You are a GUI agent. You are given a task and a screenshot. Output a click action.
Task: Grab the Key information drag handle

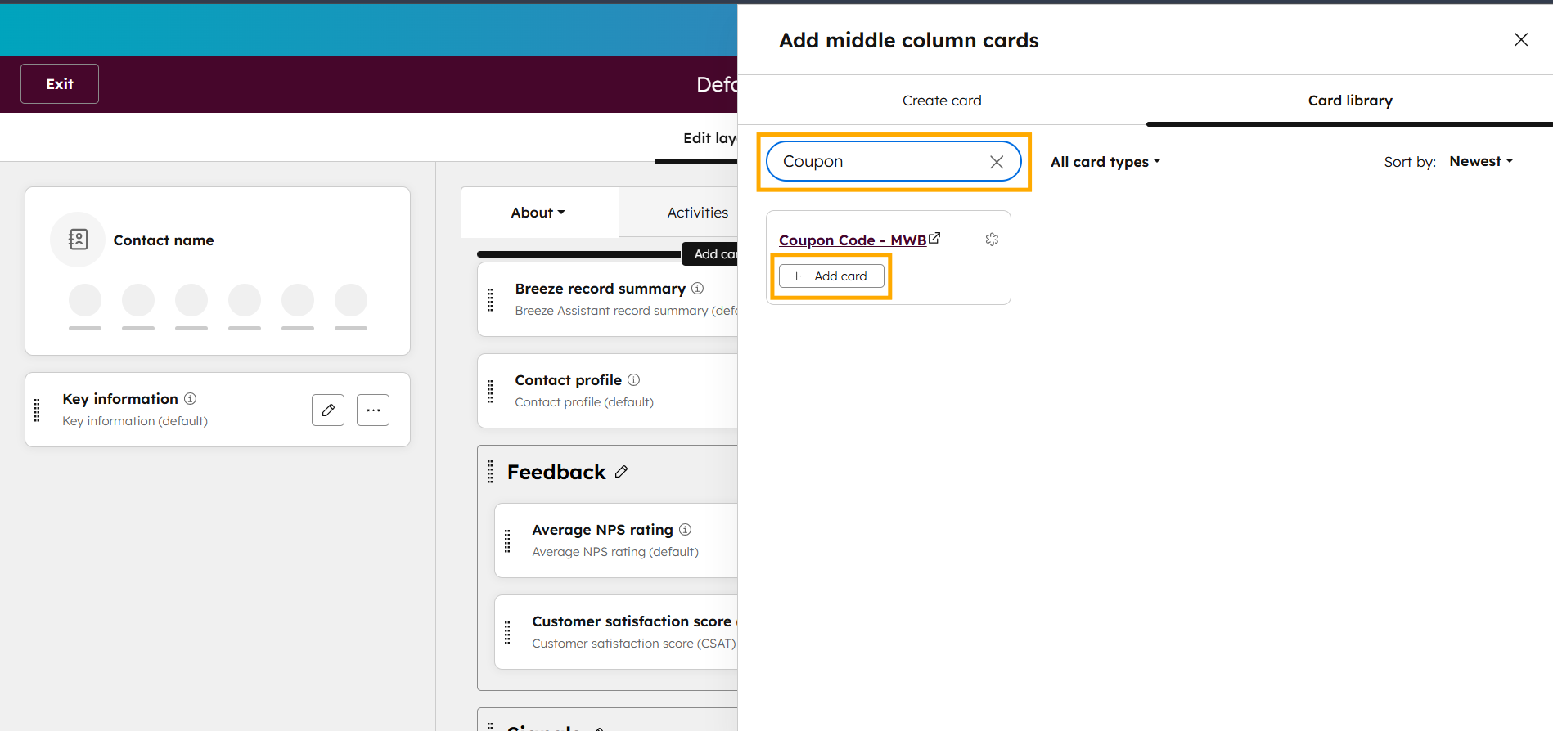(37, 410)
